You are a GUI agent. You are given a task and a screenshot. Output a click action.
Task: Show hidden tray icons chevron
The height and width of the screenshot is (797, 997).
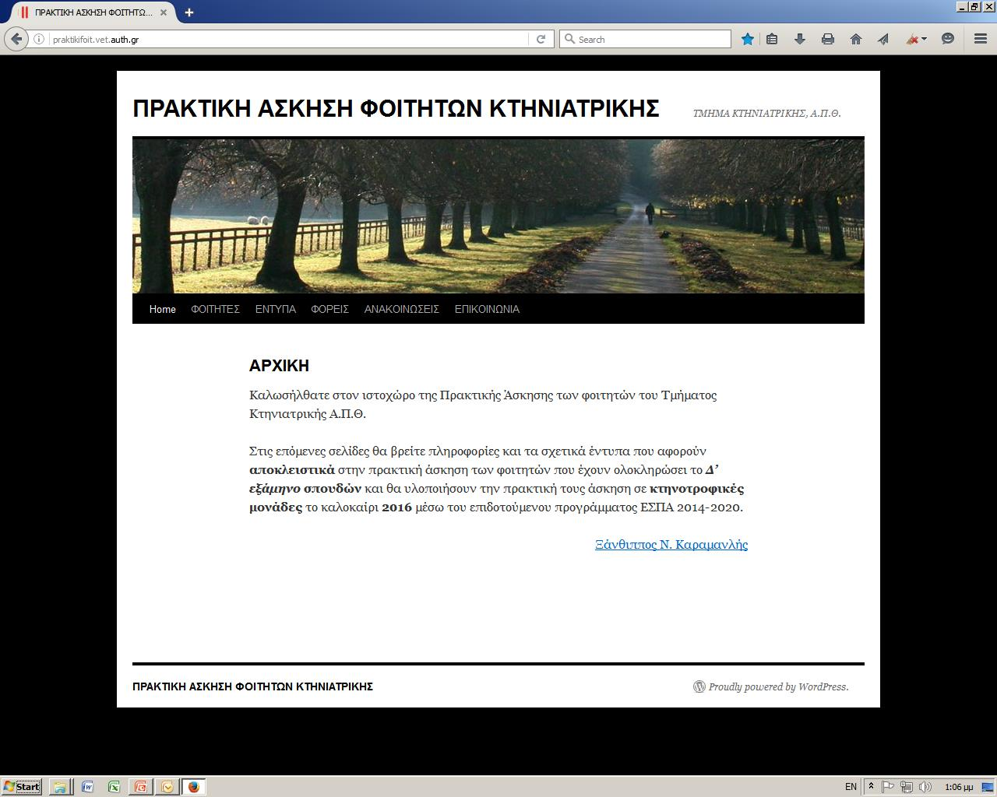click(x=871, y=786)
